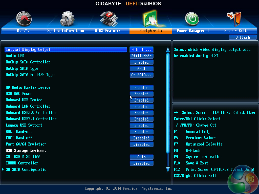Click the F10 Save & Exit hint
Screen dimensions: 259x194
pos(191,163)
